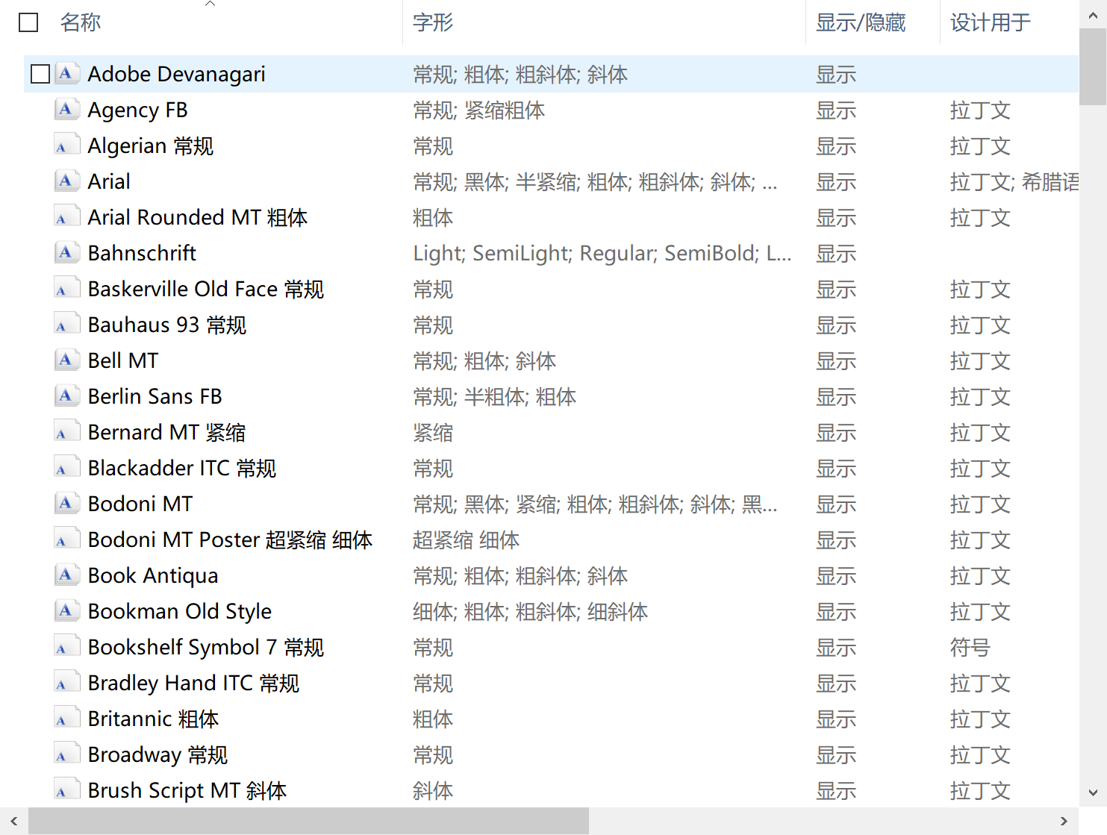1107x835 pixels.
Task: Select the Bernard MT 紧缩 name
Action: [x=167, y=432]
